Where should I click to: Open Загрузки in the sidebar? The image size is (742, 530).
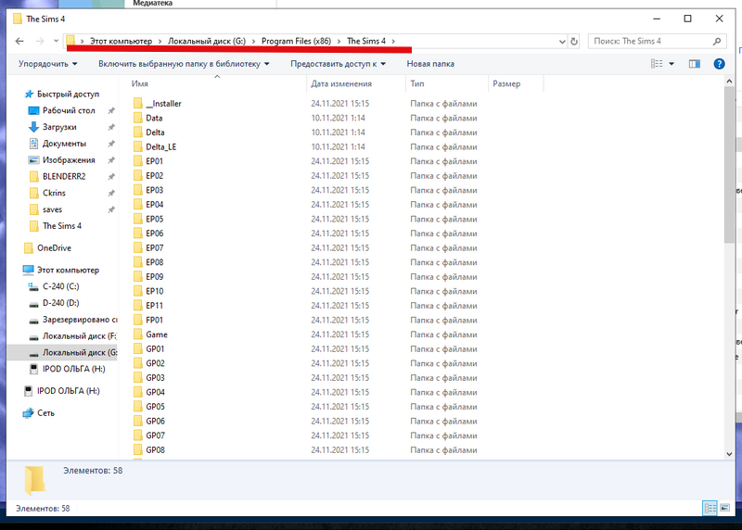pyautogui.click(x=59, y=127)
